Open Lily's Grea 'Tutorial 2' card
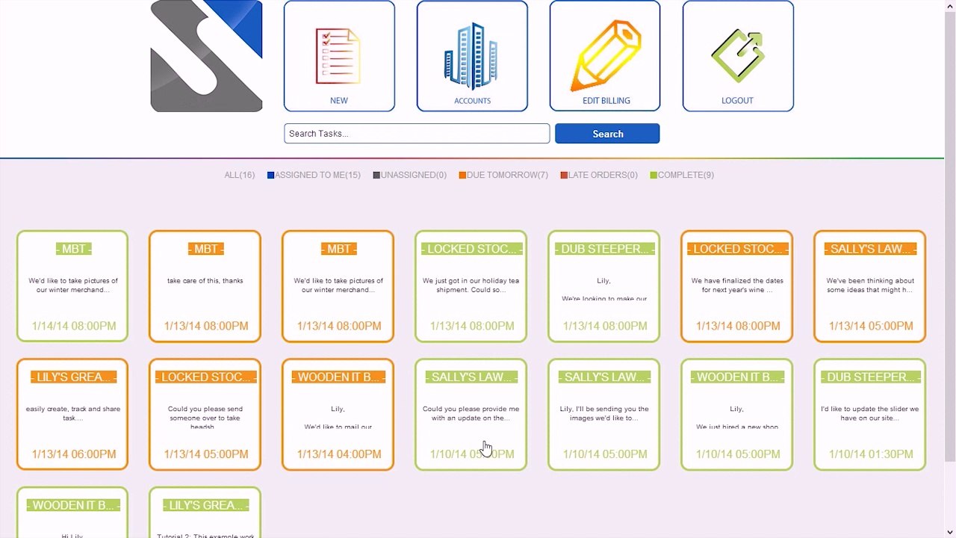Screen dimensions: 956x538 205,513
